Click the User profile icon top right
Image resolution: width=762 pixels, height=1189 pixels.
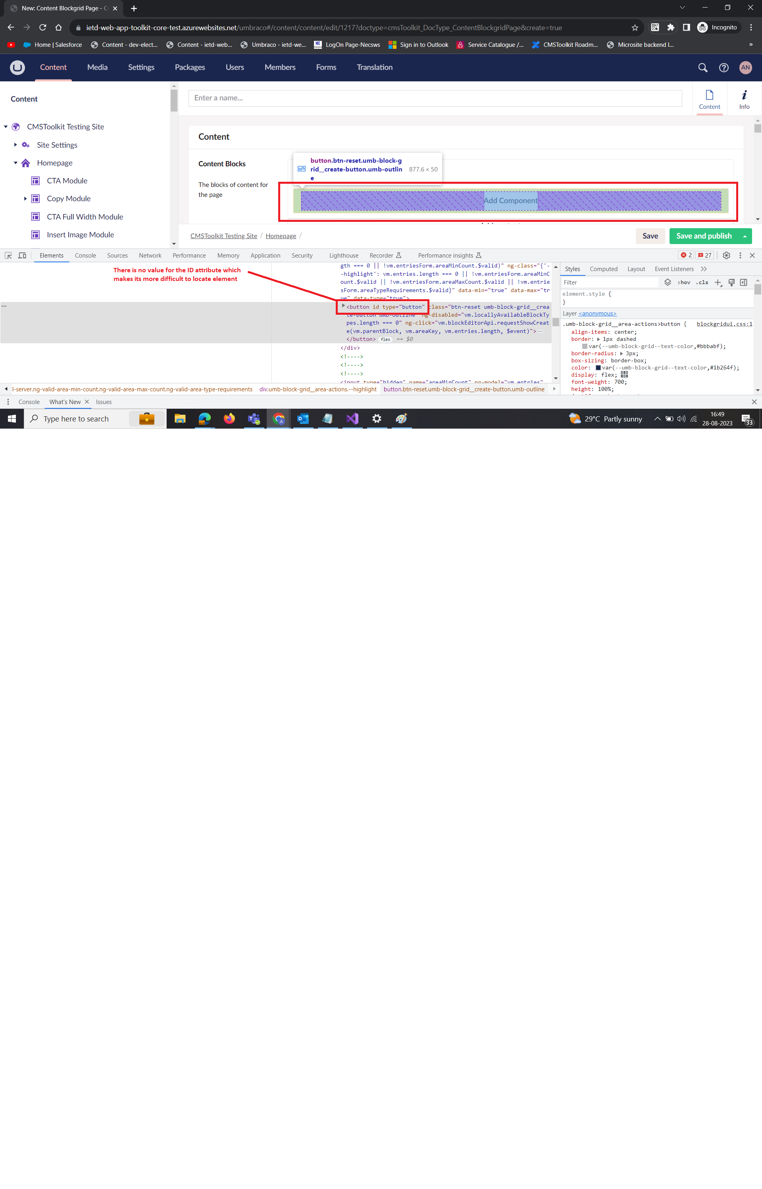(x=745, y=67)
